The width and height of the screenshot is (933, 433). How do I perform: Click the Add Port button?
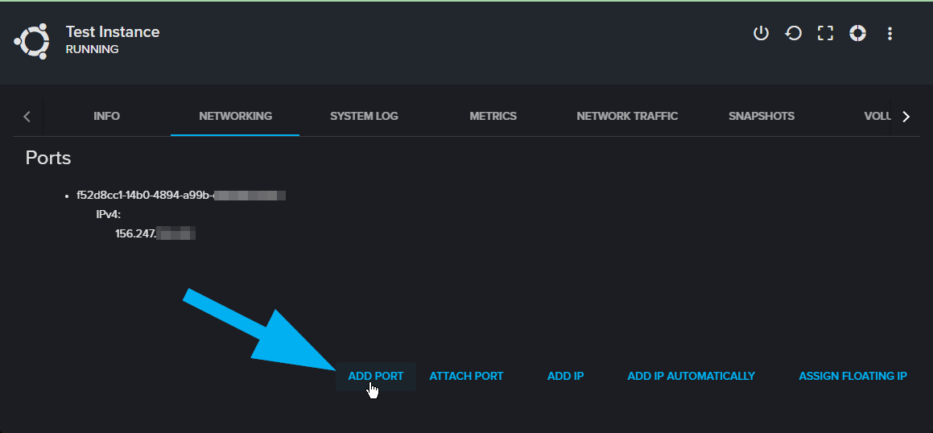click(375, 377)
